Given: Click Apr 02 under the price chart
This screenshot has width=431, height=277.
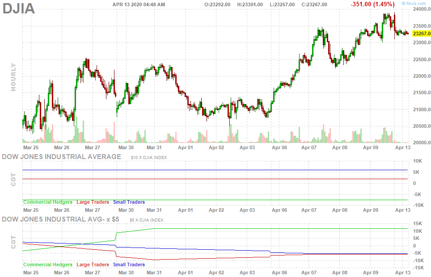Looking at the screenshot, I should click(216, 147).
